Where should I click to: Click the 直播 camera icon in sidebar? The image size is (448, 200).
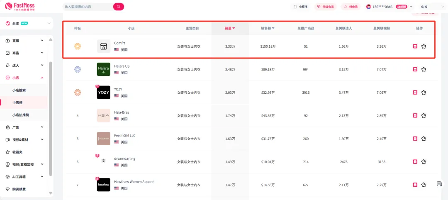click(x=8, y=41)
